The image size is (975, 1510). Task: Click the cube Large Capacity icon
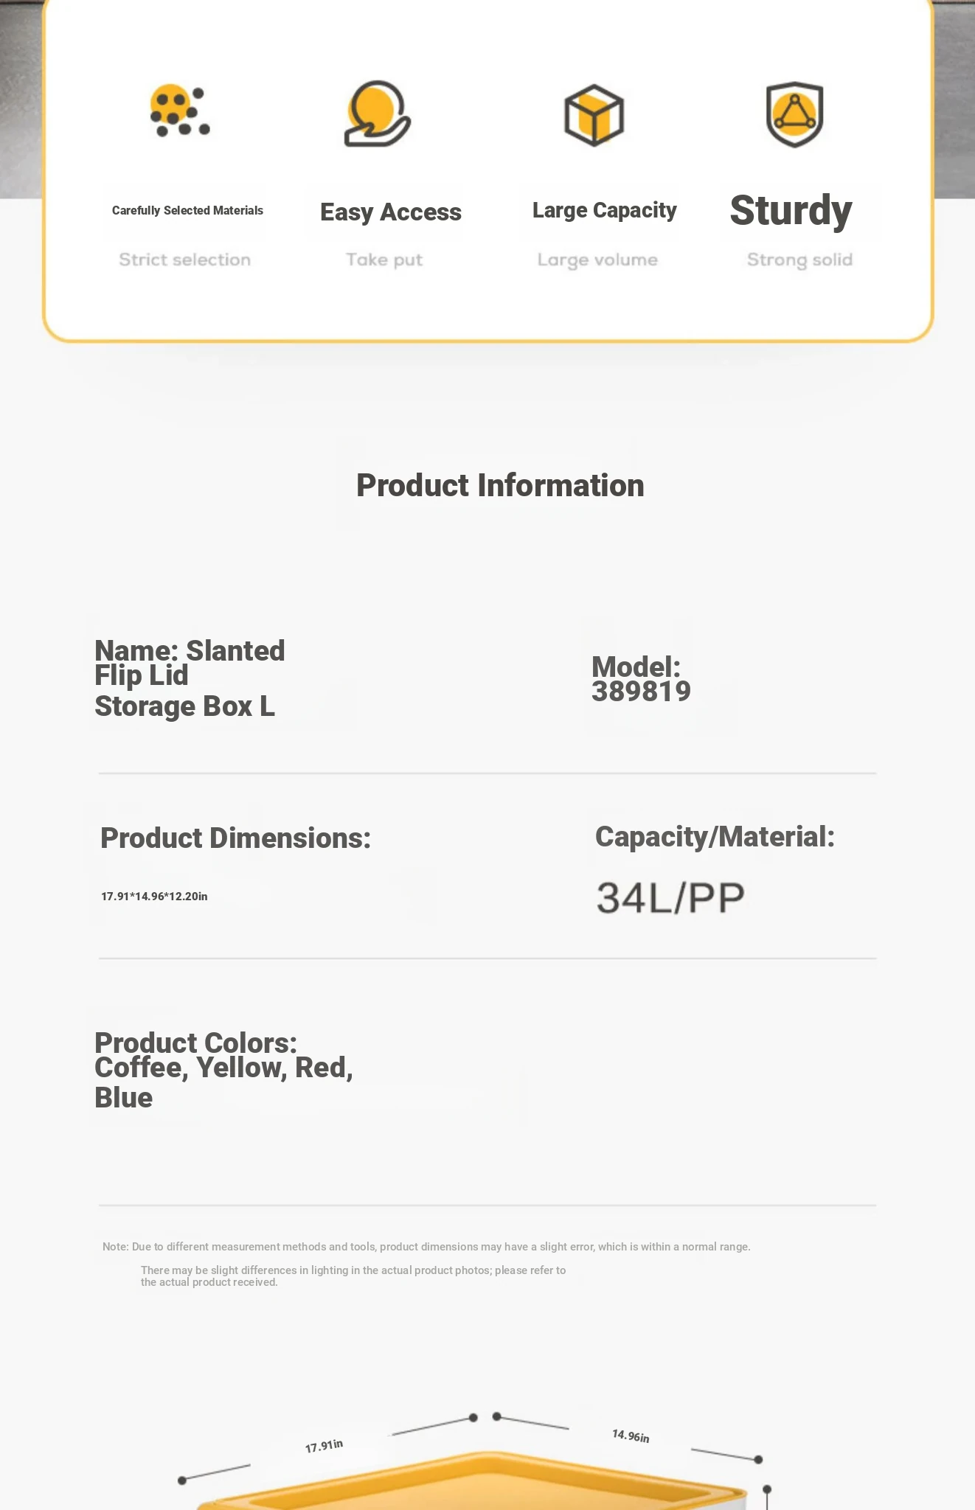point(594,115)
